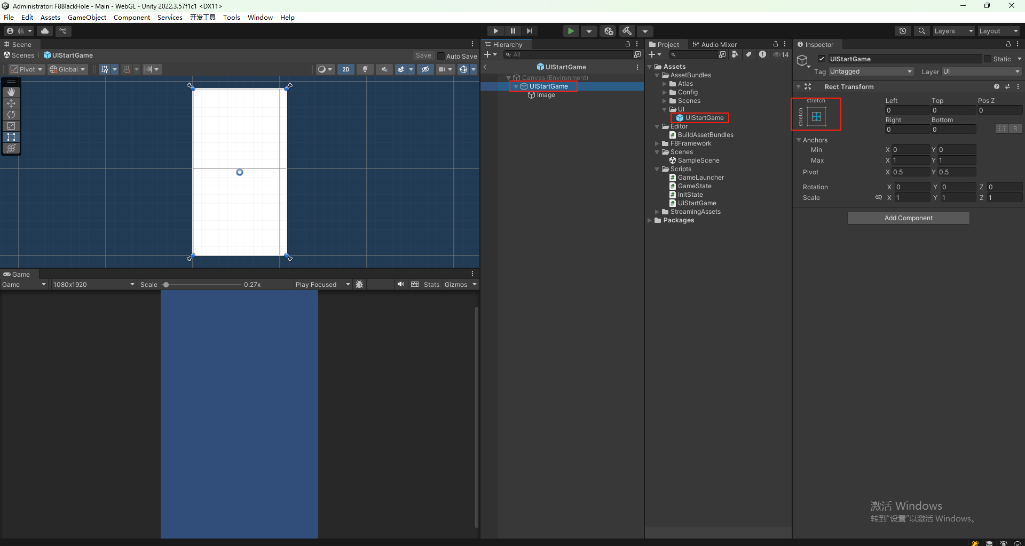Open the Layers dropdown in toolbar
1025x546 pixels.
(954, 31)
